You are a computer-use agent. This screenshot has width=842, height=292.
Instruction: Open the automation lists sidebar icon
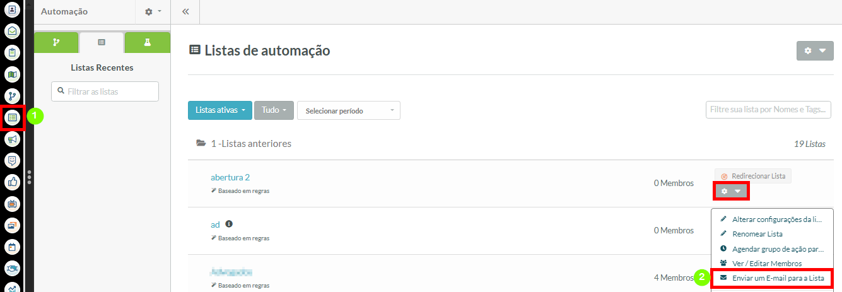tap(13, 117)
